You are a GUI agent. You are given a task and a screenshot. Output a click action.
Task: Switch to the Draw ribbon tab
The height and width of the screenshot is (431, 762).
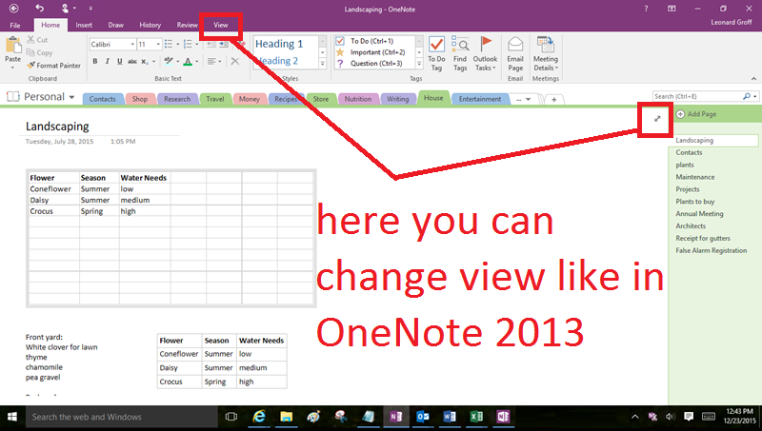click(115, 25)
